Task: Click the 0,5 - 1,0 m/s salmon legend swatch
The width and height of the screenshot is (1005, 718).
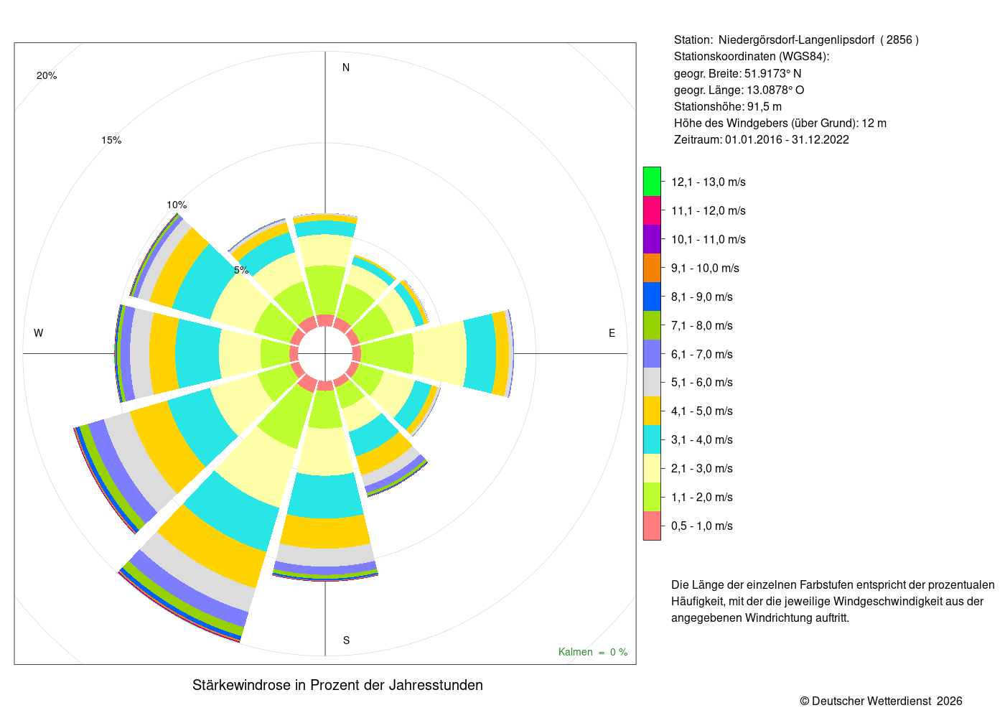Action: (x=652, y=526)
